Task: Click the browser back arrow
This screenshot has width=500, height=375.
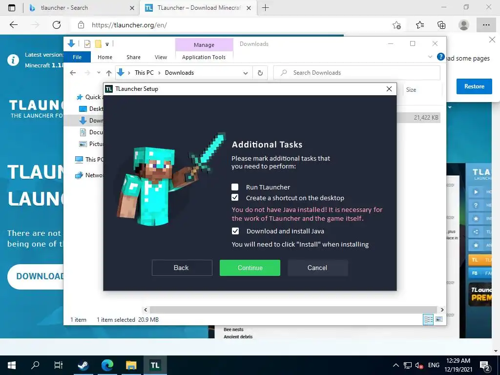Action: 13,25
